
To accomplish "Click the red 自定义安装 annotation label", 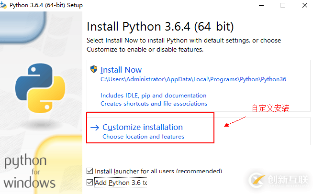I will tap(270, 108).
